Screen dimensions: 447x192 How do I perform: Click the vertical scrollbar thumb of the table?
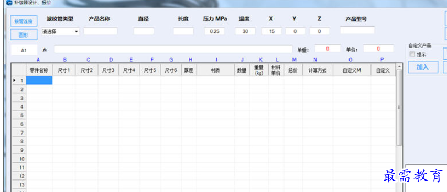(x=399, y=107)
